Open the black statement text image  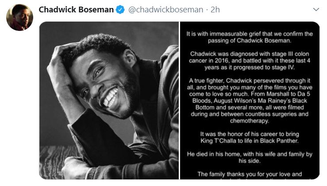coord(250,100)
